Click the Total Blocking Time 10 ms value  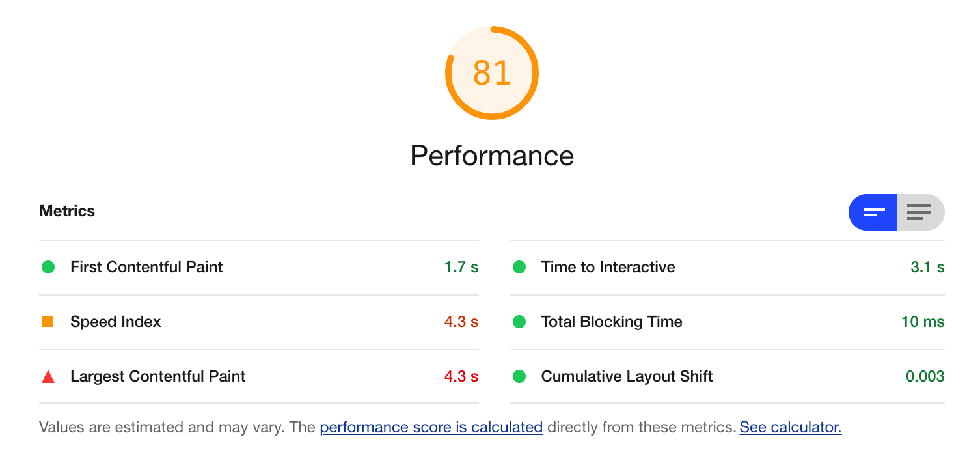pos(923,322)
